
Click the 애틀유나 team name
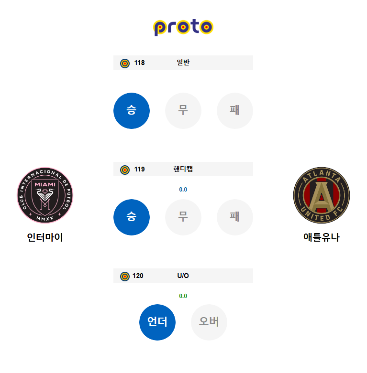[x=322, y=237]
